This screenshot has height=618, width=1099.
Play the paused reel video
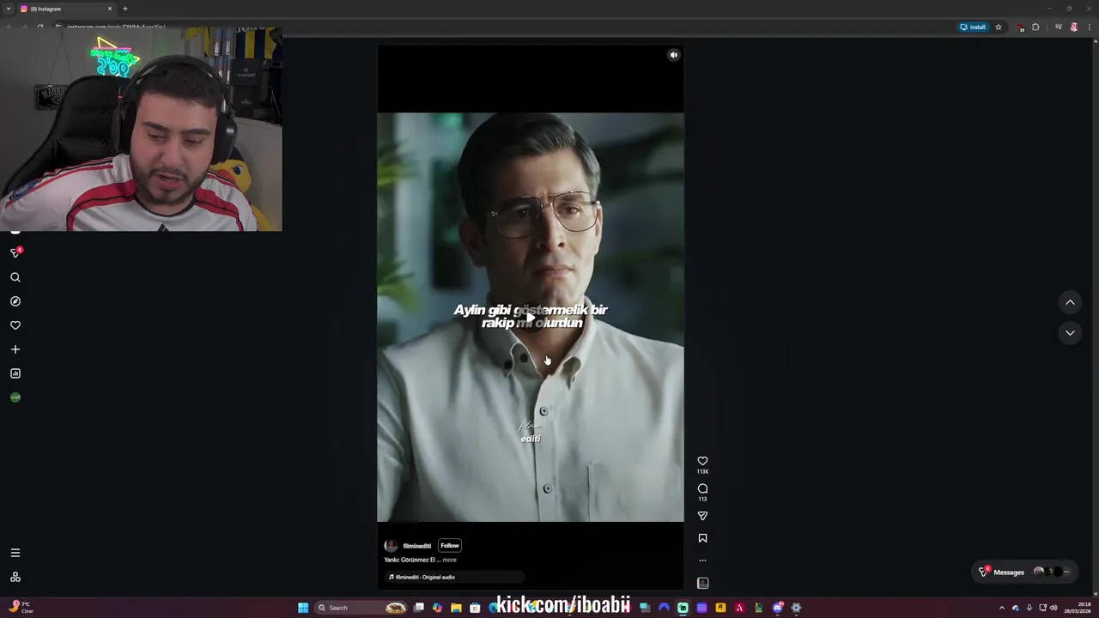[531, 318]
